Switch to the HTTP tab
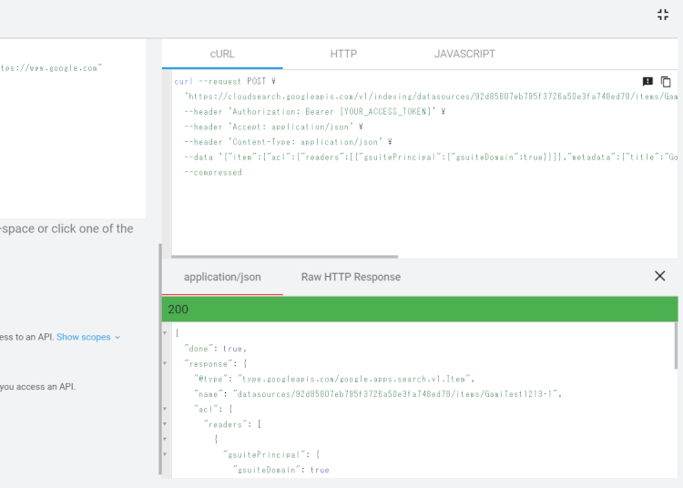 (x=343, y=54)
